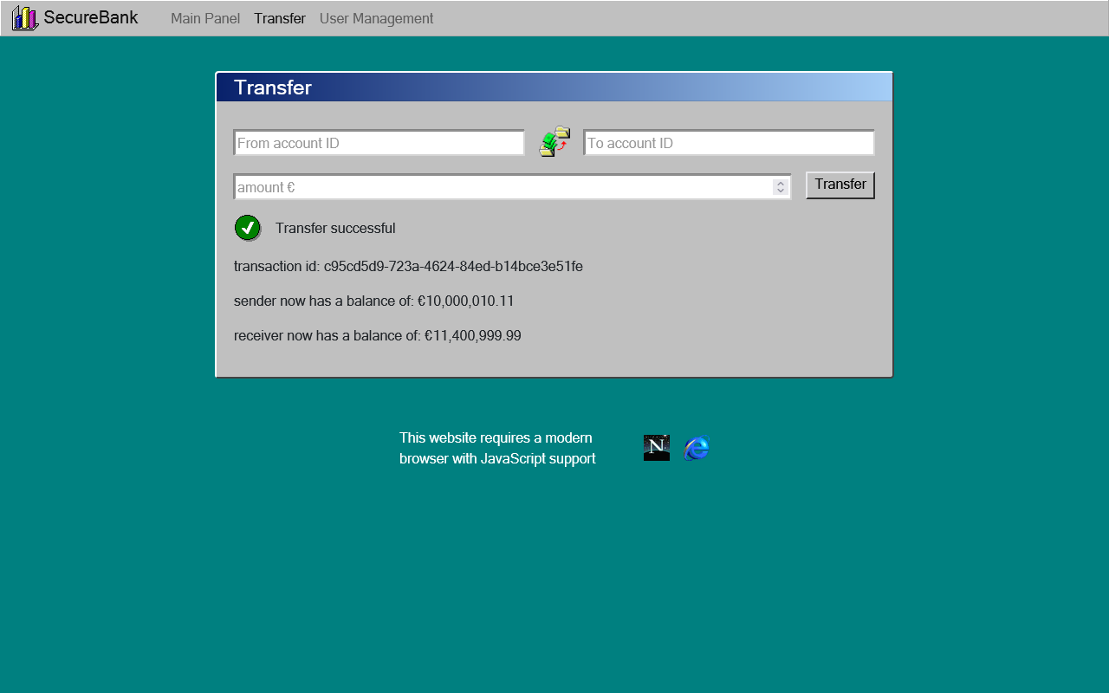Click the Transfer panel title bar heading
The height and width of the screenshot is (693, 1109).
[273, 87]
